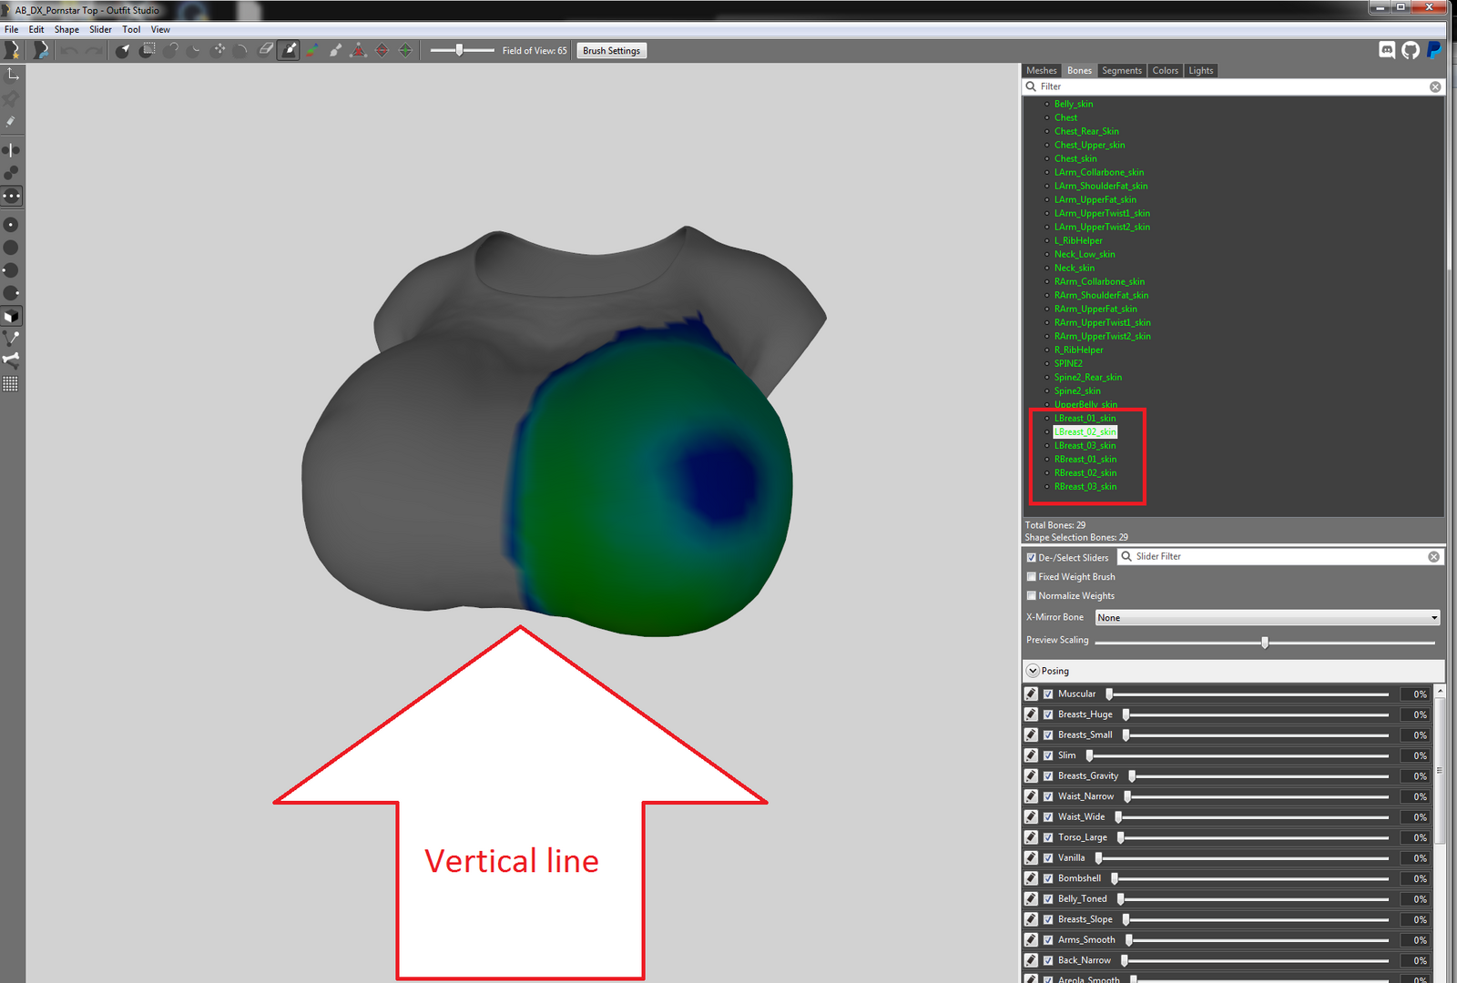Select the Color Paint brush
1457x983 pixels.
[311, 50]
